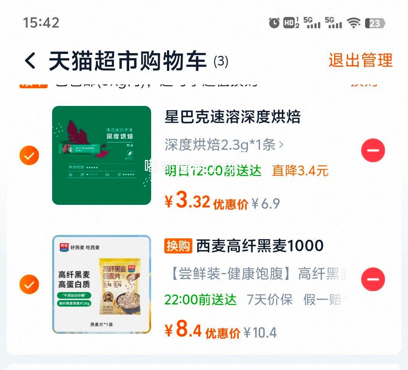408x370 pixels.
Task: Tap the Wi-Fi status bar icon
Action: click(x=354, y=23)
